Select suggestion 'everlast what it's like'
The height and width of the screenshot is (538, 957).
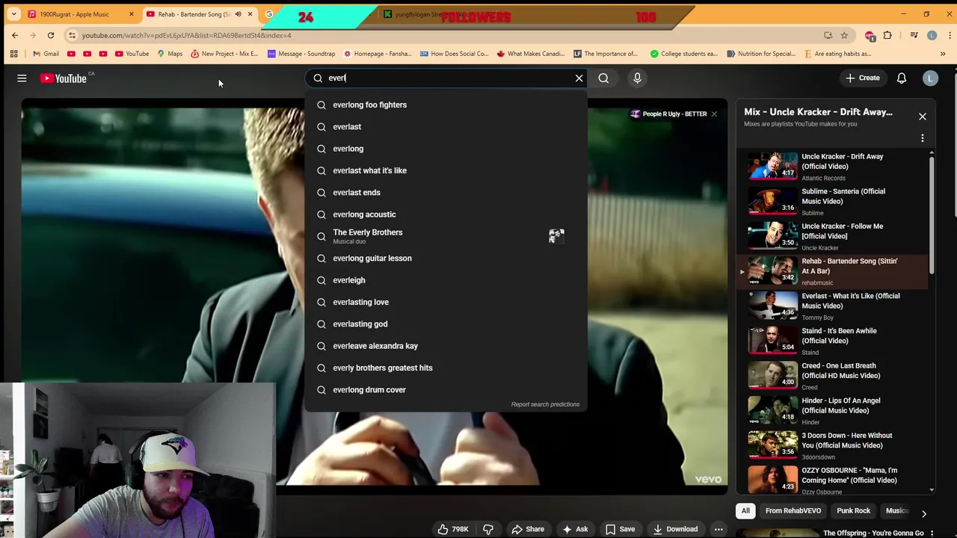[446, 170]
